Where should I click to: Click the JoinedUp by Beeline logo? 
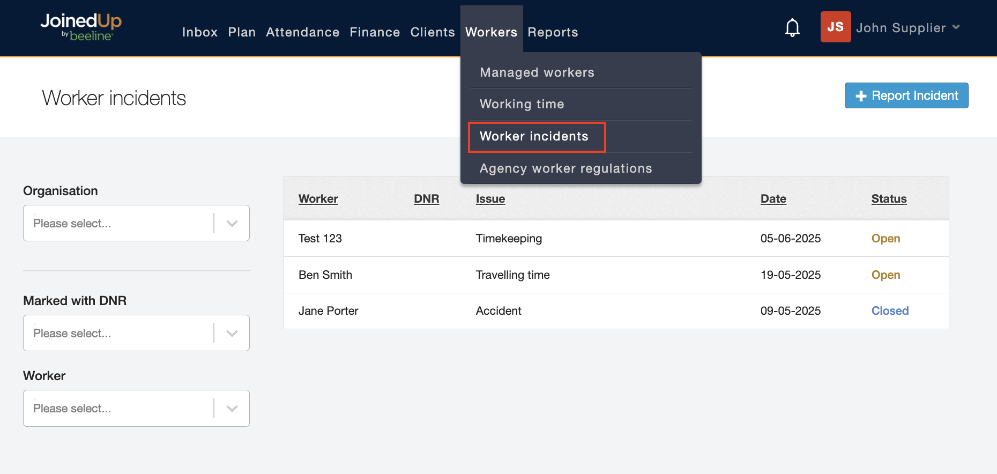tap(81, 27)
